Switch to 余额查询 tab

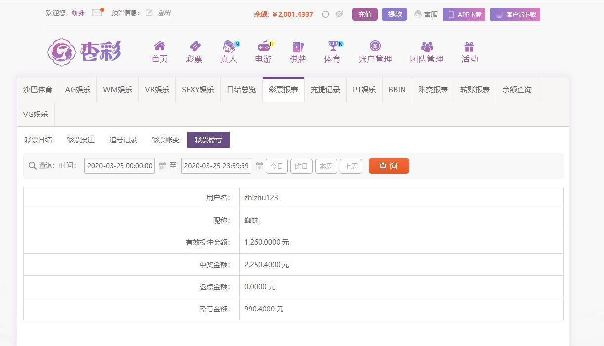tap(517, 89)
